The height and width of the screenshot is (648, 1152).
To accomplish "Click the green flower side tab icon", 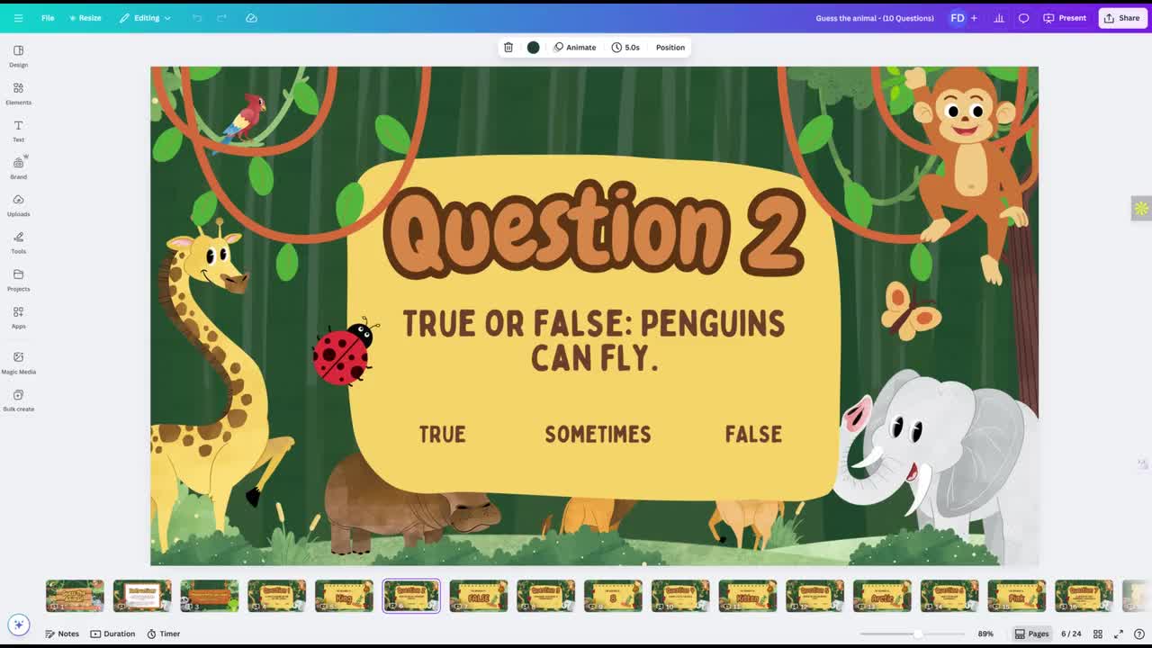I will point(1141,208).
